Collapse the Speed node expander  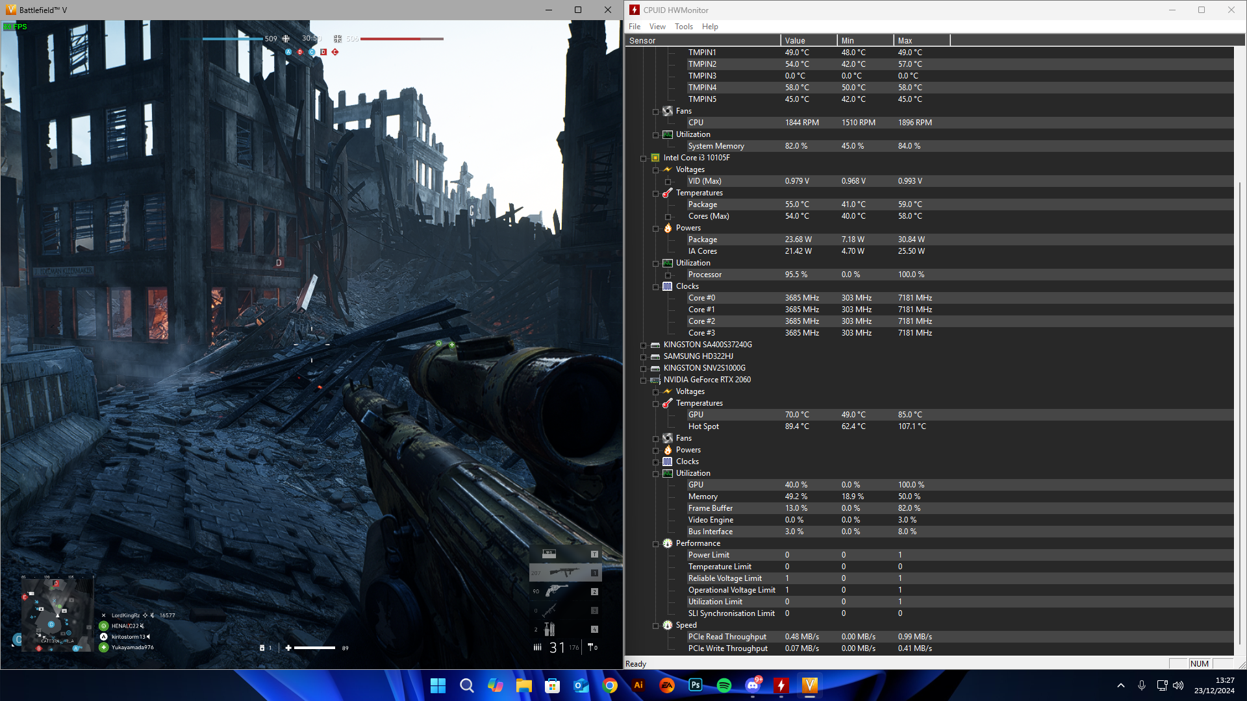click(x=656, y=626)
